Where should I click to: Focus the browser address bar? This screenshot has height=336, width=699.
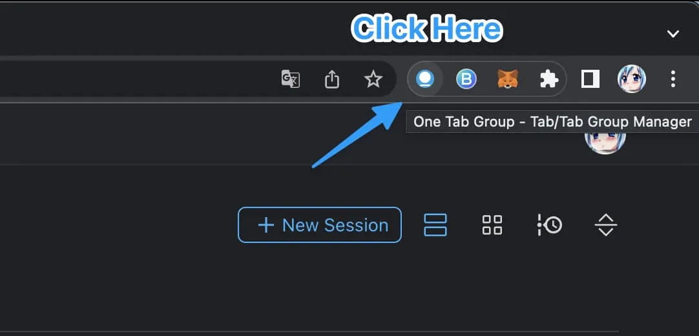(x=129, y=79)
